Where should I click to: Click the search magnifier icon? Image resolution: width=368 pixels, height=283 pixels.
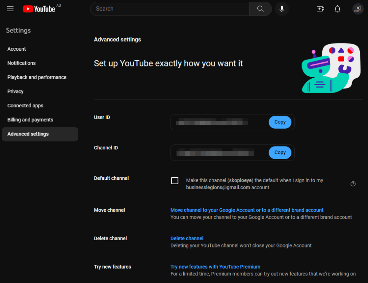coord(260,9)
